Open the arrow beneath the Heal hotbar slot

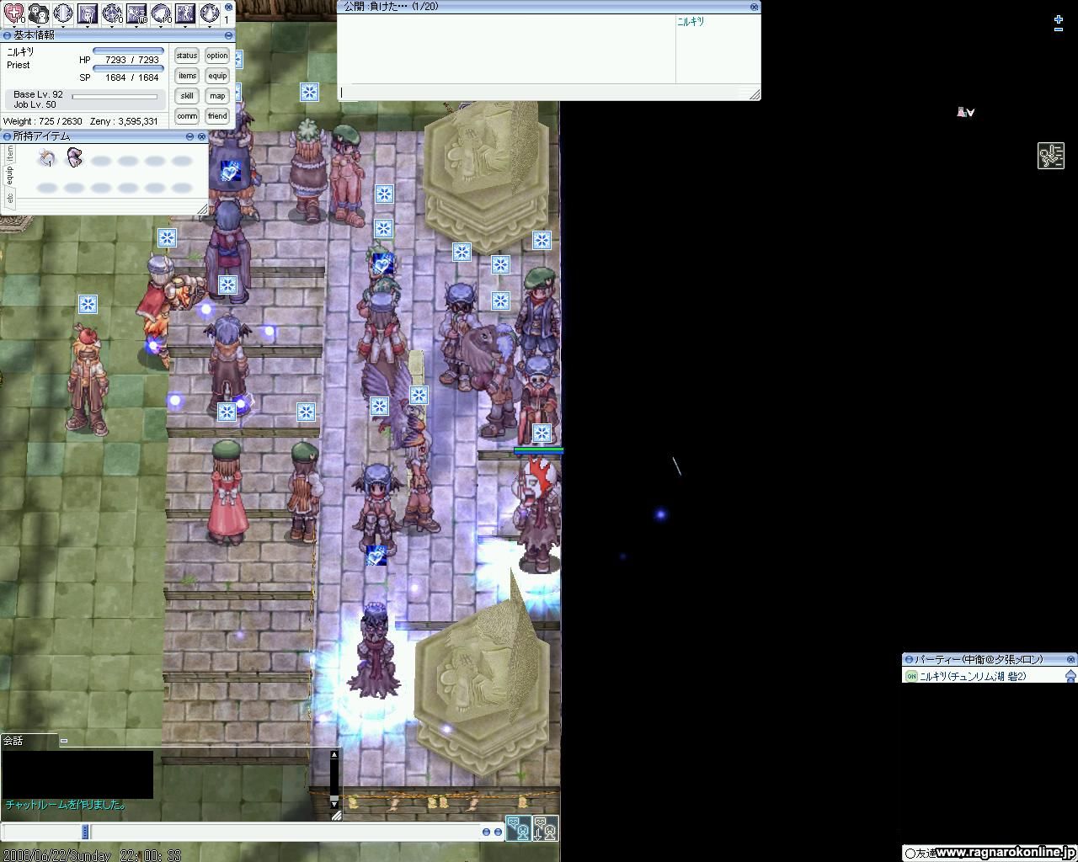[13, 27]
